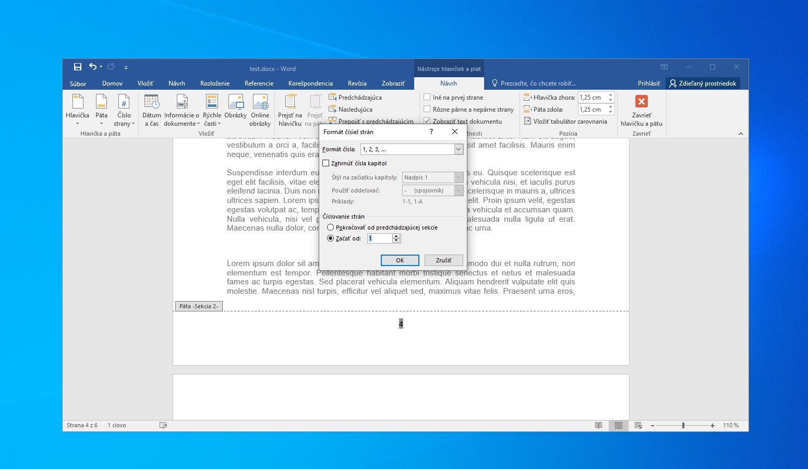Select Návrh tab under Nástroje hlavičiek

(449, 83)
